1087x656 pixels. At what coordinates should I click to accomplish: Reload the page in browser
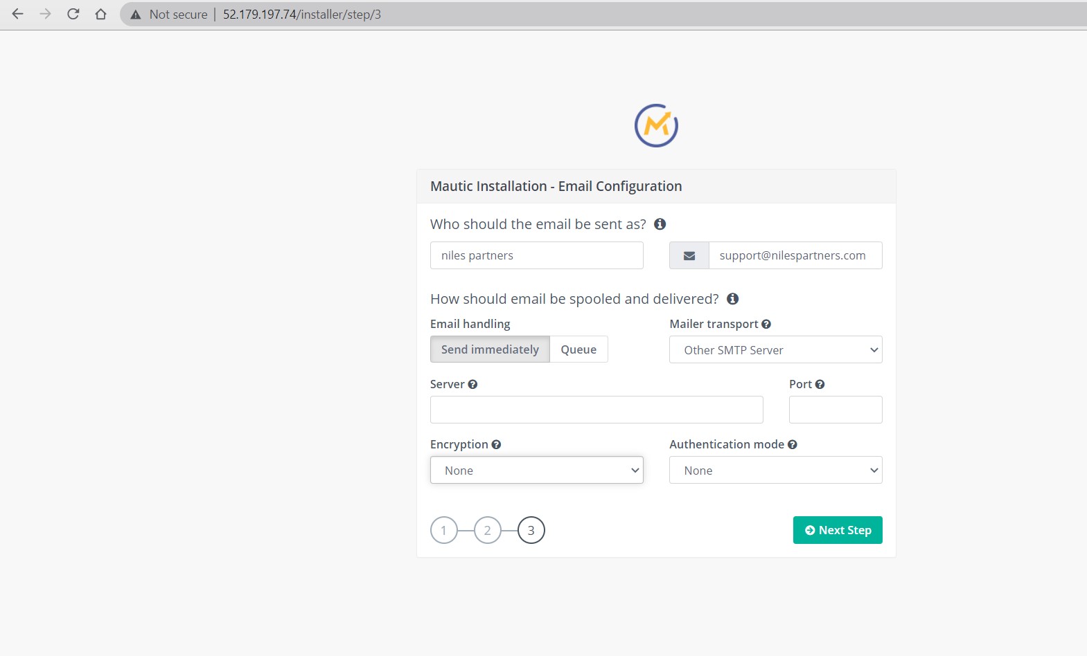coord(73,15)
